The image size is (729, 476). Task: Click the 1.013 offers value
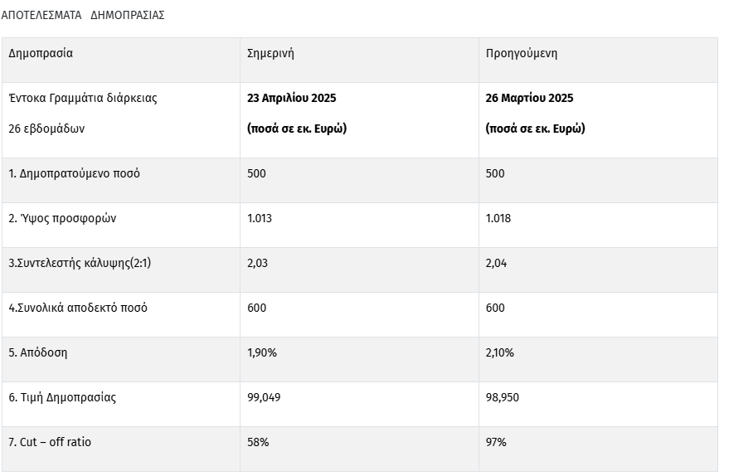260,218
